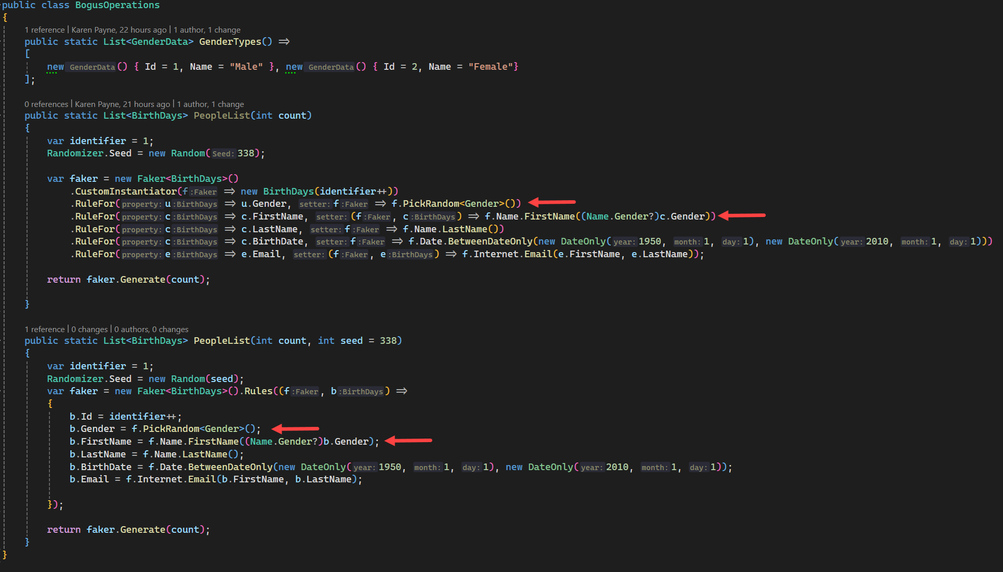Click '1 author, 1 change' above PeopleList

pyautogui.click(x=211, y=104)
